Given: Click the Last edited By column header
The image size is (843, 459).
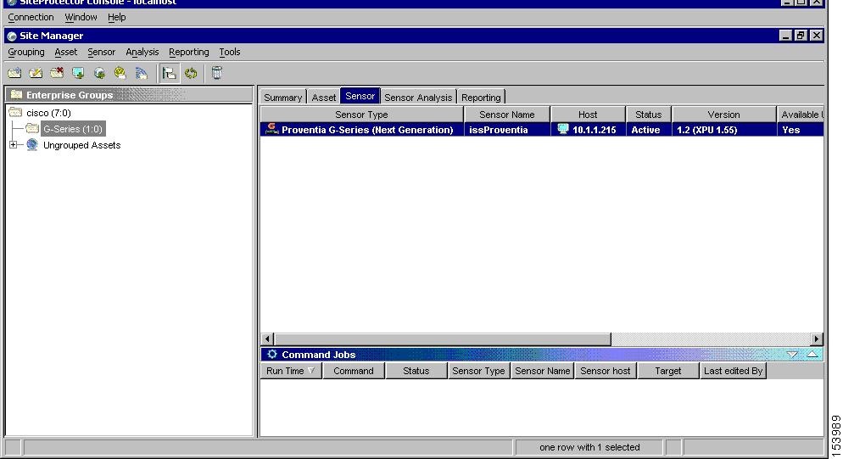Looking at the screenshot, I should (734, 371).
